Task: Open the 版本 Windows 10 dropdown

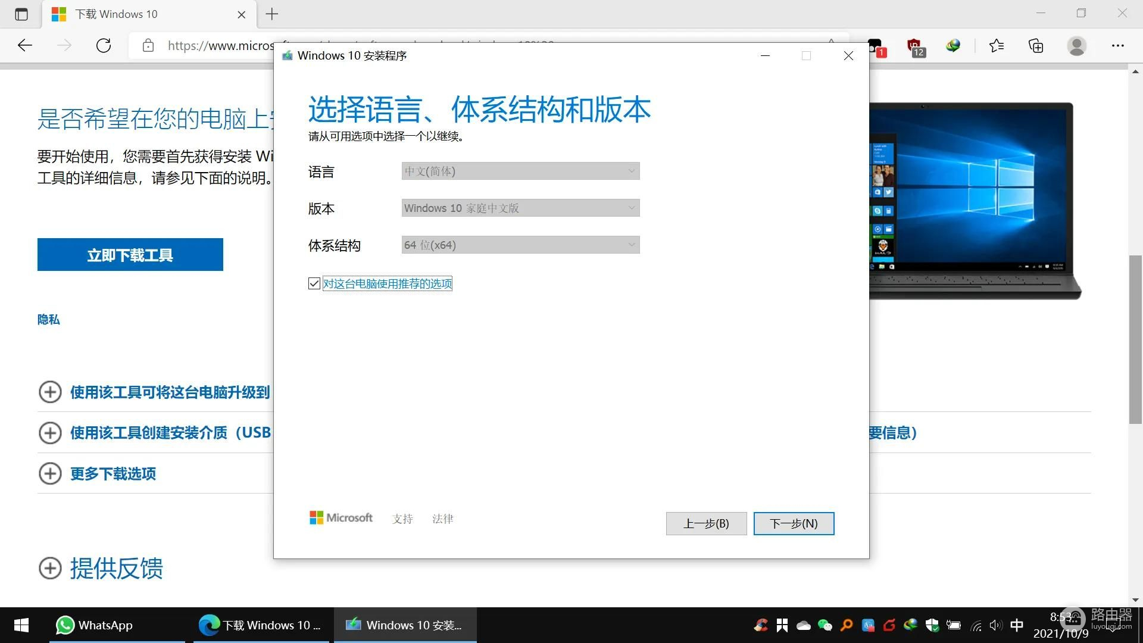Action: 520,208
